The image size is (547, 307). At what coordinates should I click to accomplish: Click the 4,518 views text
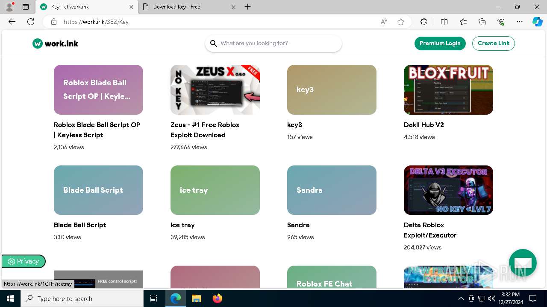419,137
